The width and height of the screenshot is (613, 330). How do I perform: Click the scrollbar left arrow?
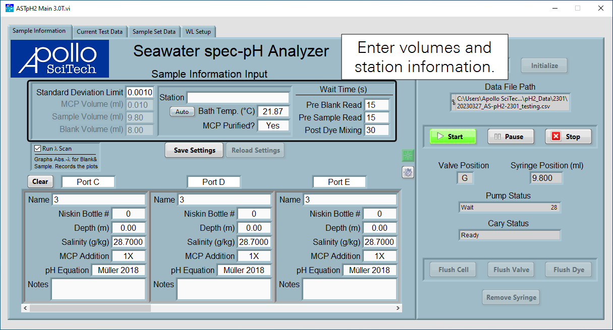[25, 308]
